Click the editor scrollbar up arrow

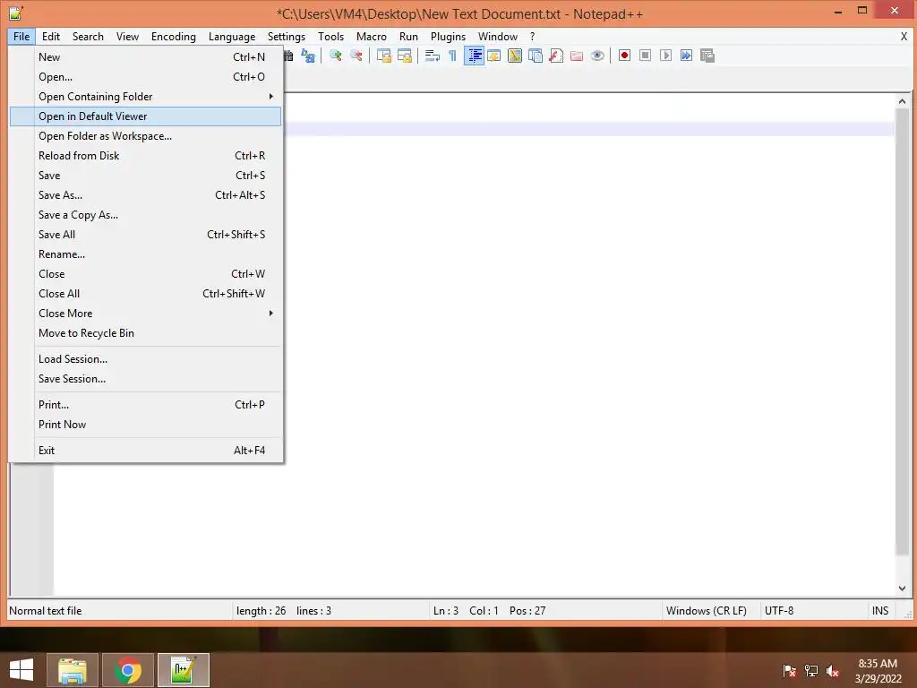click(902, 101)
